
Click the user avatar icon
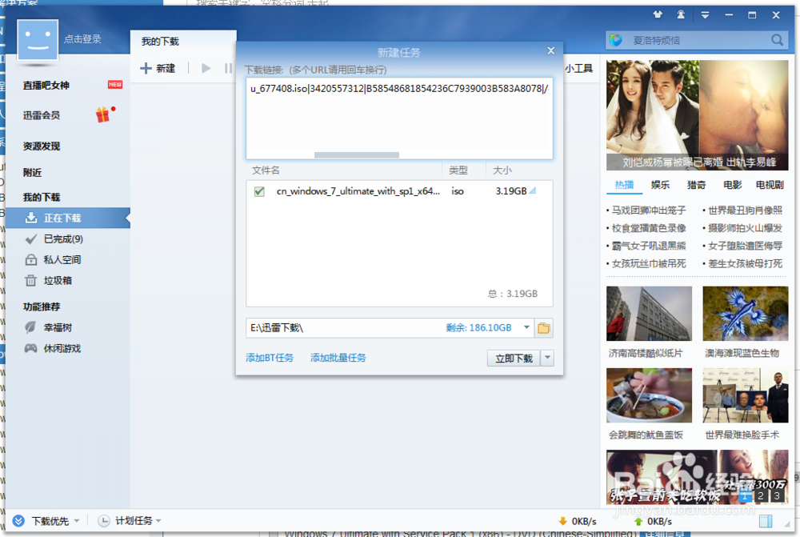coord(38,40)
